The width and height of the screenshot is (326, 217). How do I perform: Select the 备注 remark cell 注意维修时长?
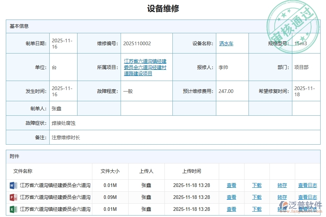tap(66, 137)
